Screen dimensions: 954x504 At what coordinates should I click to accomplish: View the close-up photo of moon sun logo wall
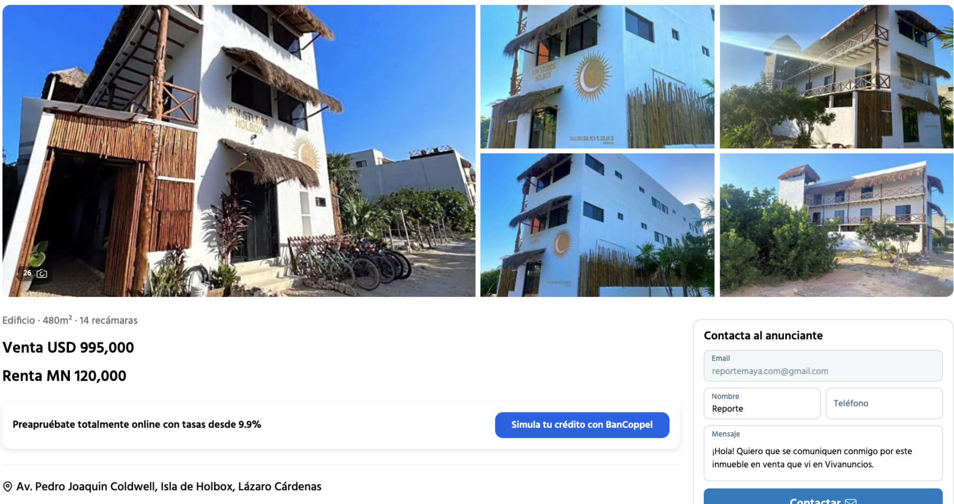point(597,77)
